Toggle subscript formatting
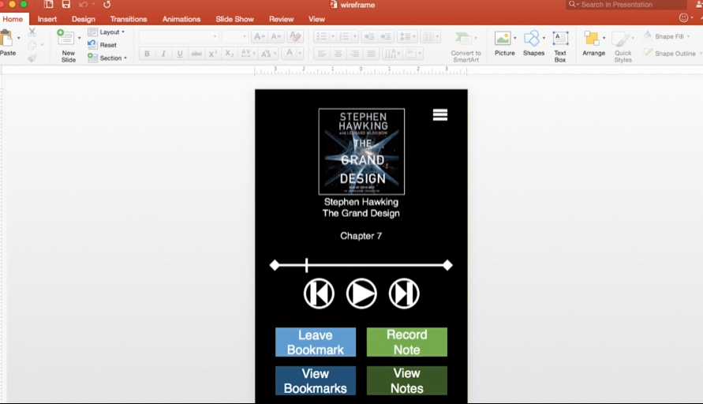 point(229,54)
